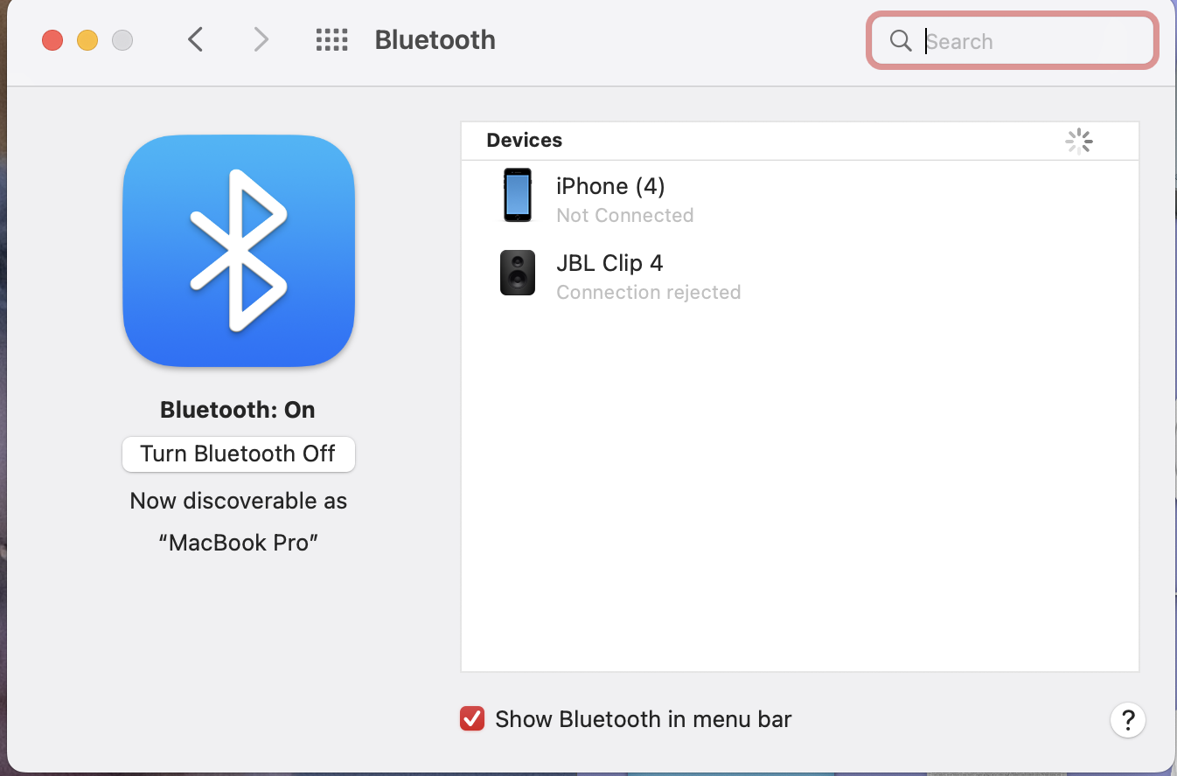Focus the Search field
The image size is (1177, 776).
(1013, 40)
